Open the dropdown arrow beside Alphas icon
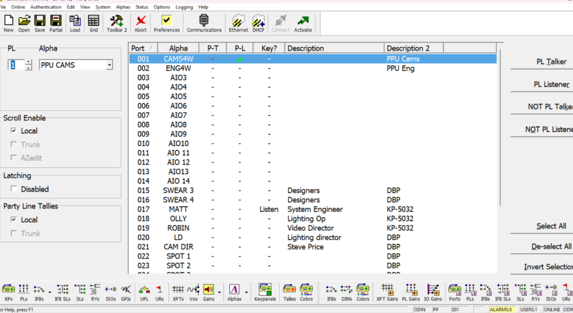Image resolution: width=573 pixels, height=313 pixels. [x=246, y=292]
